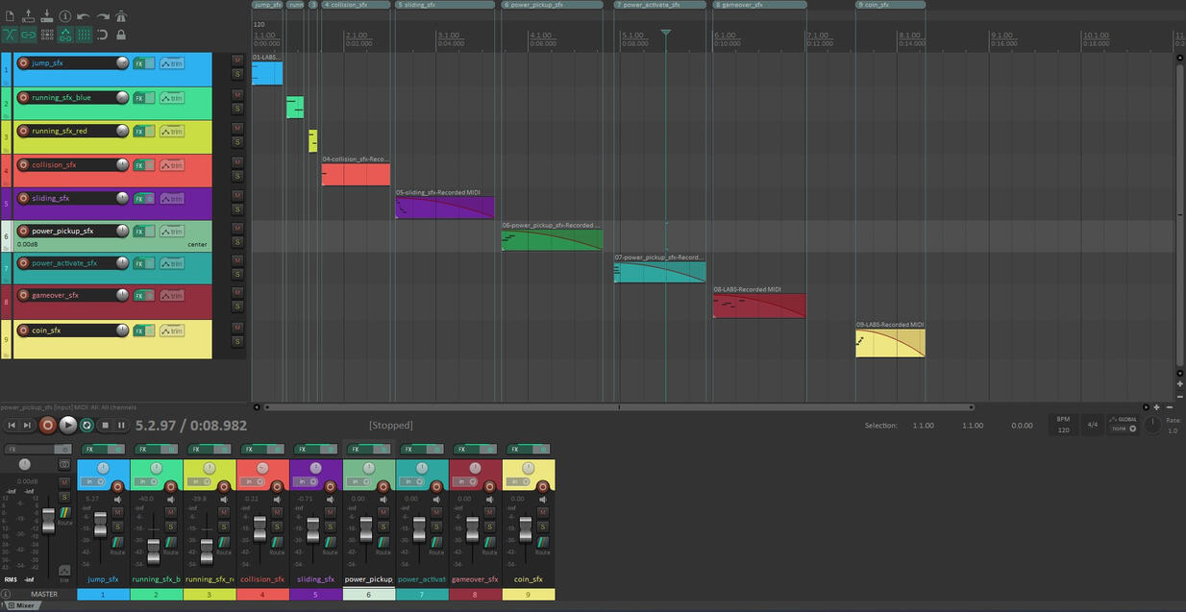This screenshot has width=1186, height=612.
Task: Open trim envelope menu on sliding_sfx track
Action: (172, 198)
